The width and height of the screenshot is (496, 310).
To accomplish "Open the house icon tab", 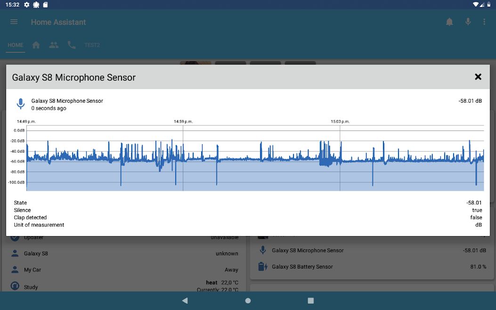I will click(x=36, y=45).
